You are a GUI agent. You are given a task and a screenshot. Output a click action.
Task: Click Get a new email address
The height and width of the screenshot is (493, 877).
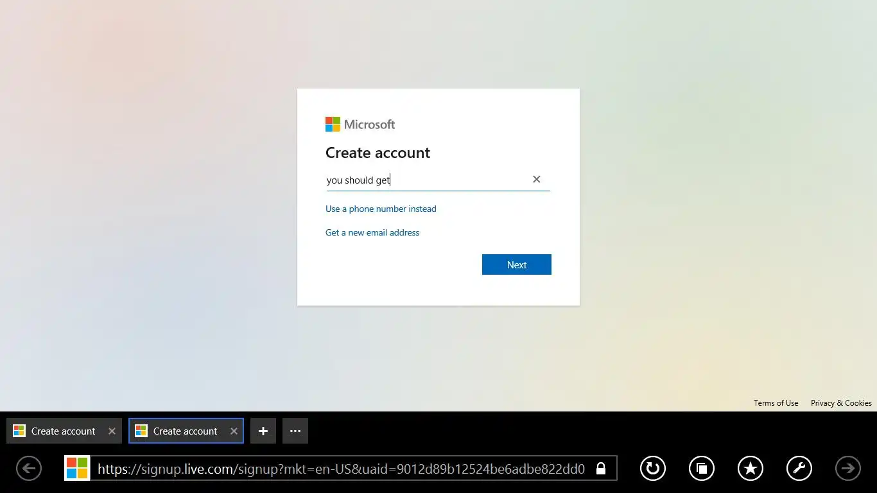click(x=372, y=232)
